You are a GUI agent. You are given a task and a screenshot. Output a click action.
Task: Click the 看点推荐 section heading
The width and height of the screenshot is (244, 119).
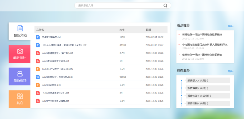(183, 25)
